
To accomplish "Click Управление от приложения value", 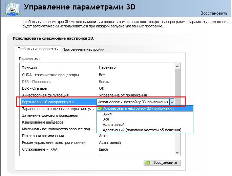I will 123,95.
